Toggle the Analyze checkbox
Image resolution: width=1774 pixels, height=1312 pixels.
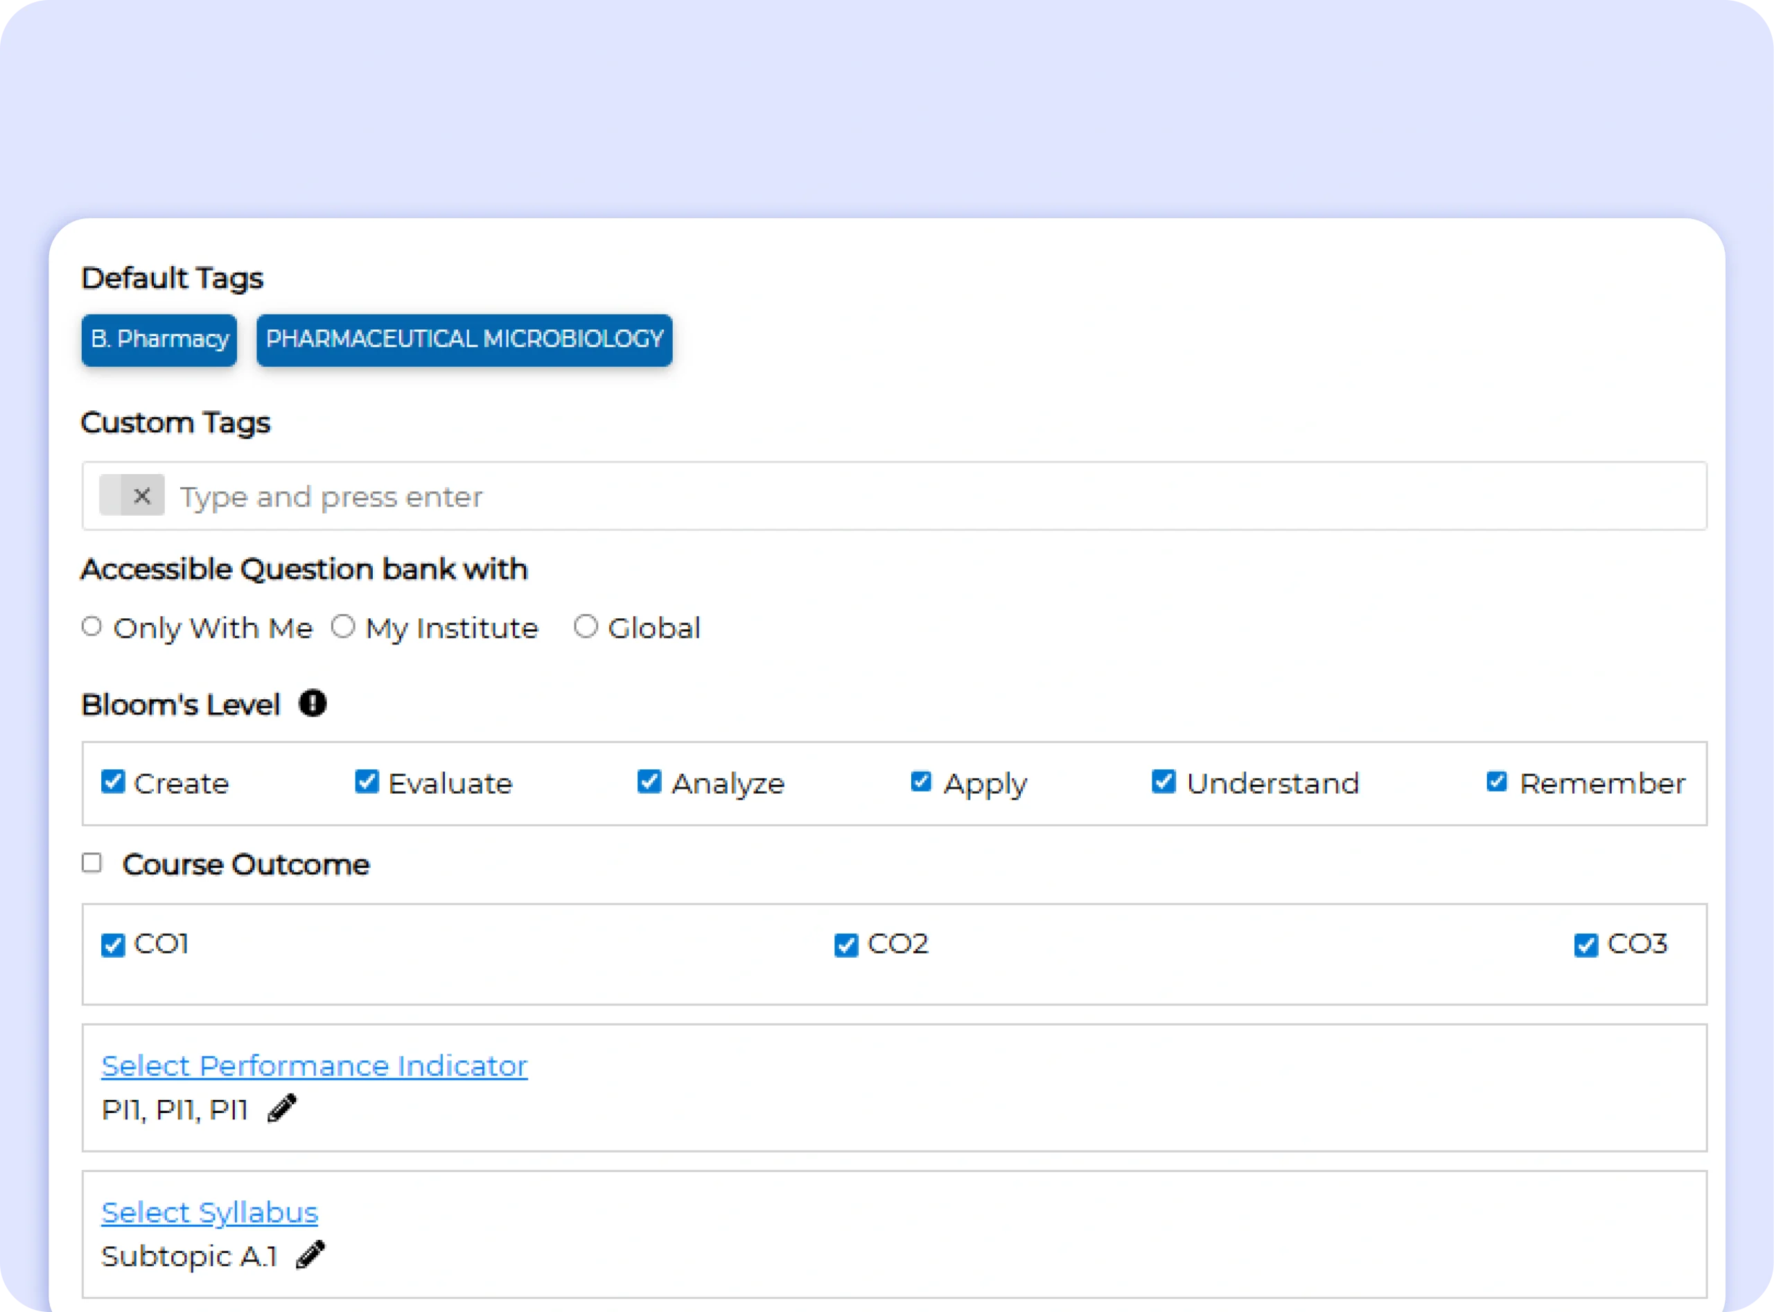coord(649,782)
